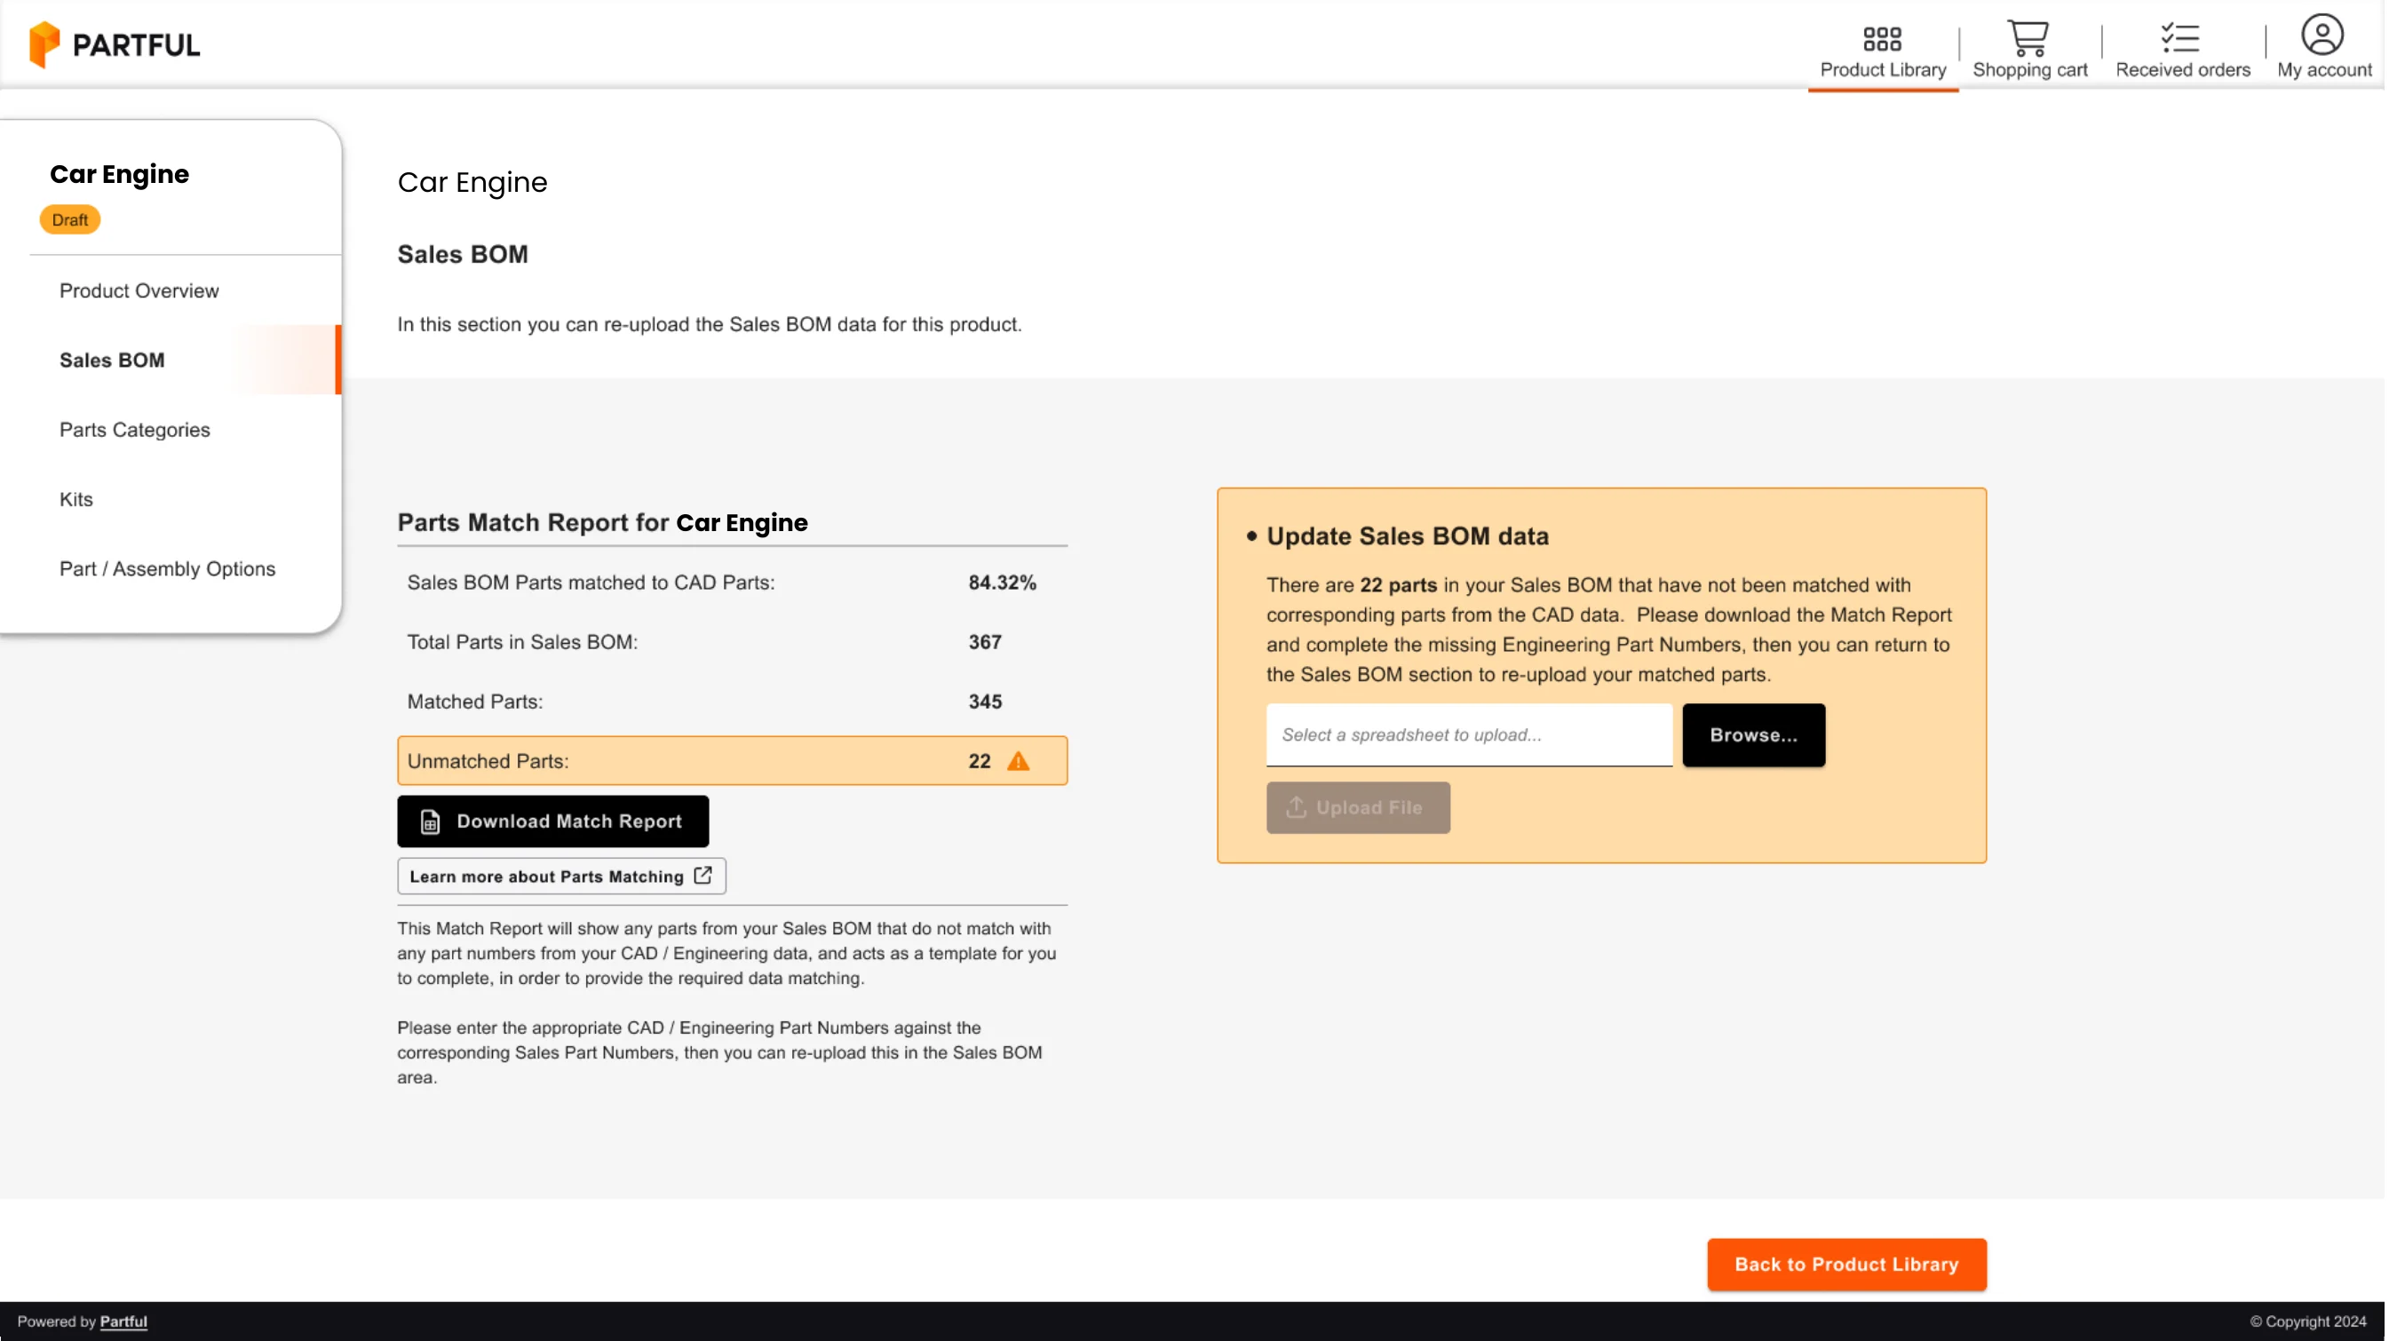Click the Update Sales BOM data heading
This screenshot has width=2389, height=1341.
(1409, 537)
